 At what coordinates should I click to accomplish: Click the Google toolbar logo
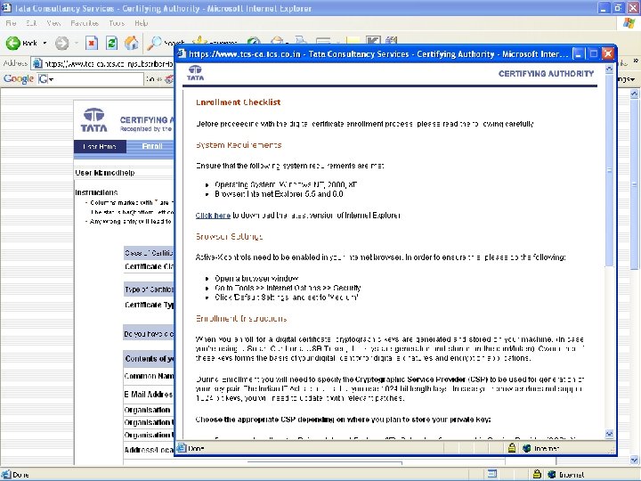[x=19, y=78]
